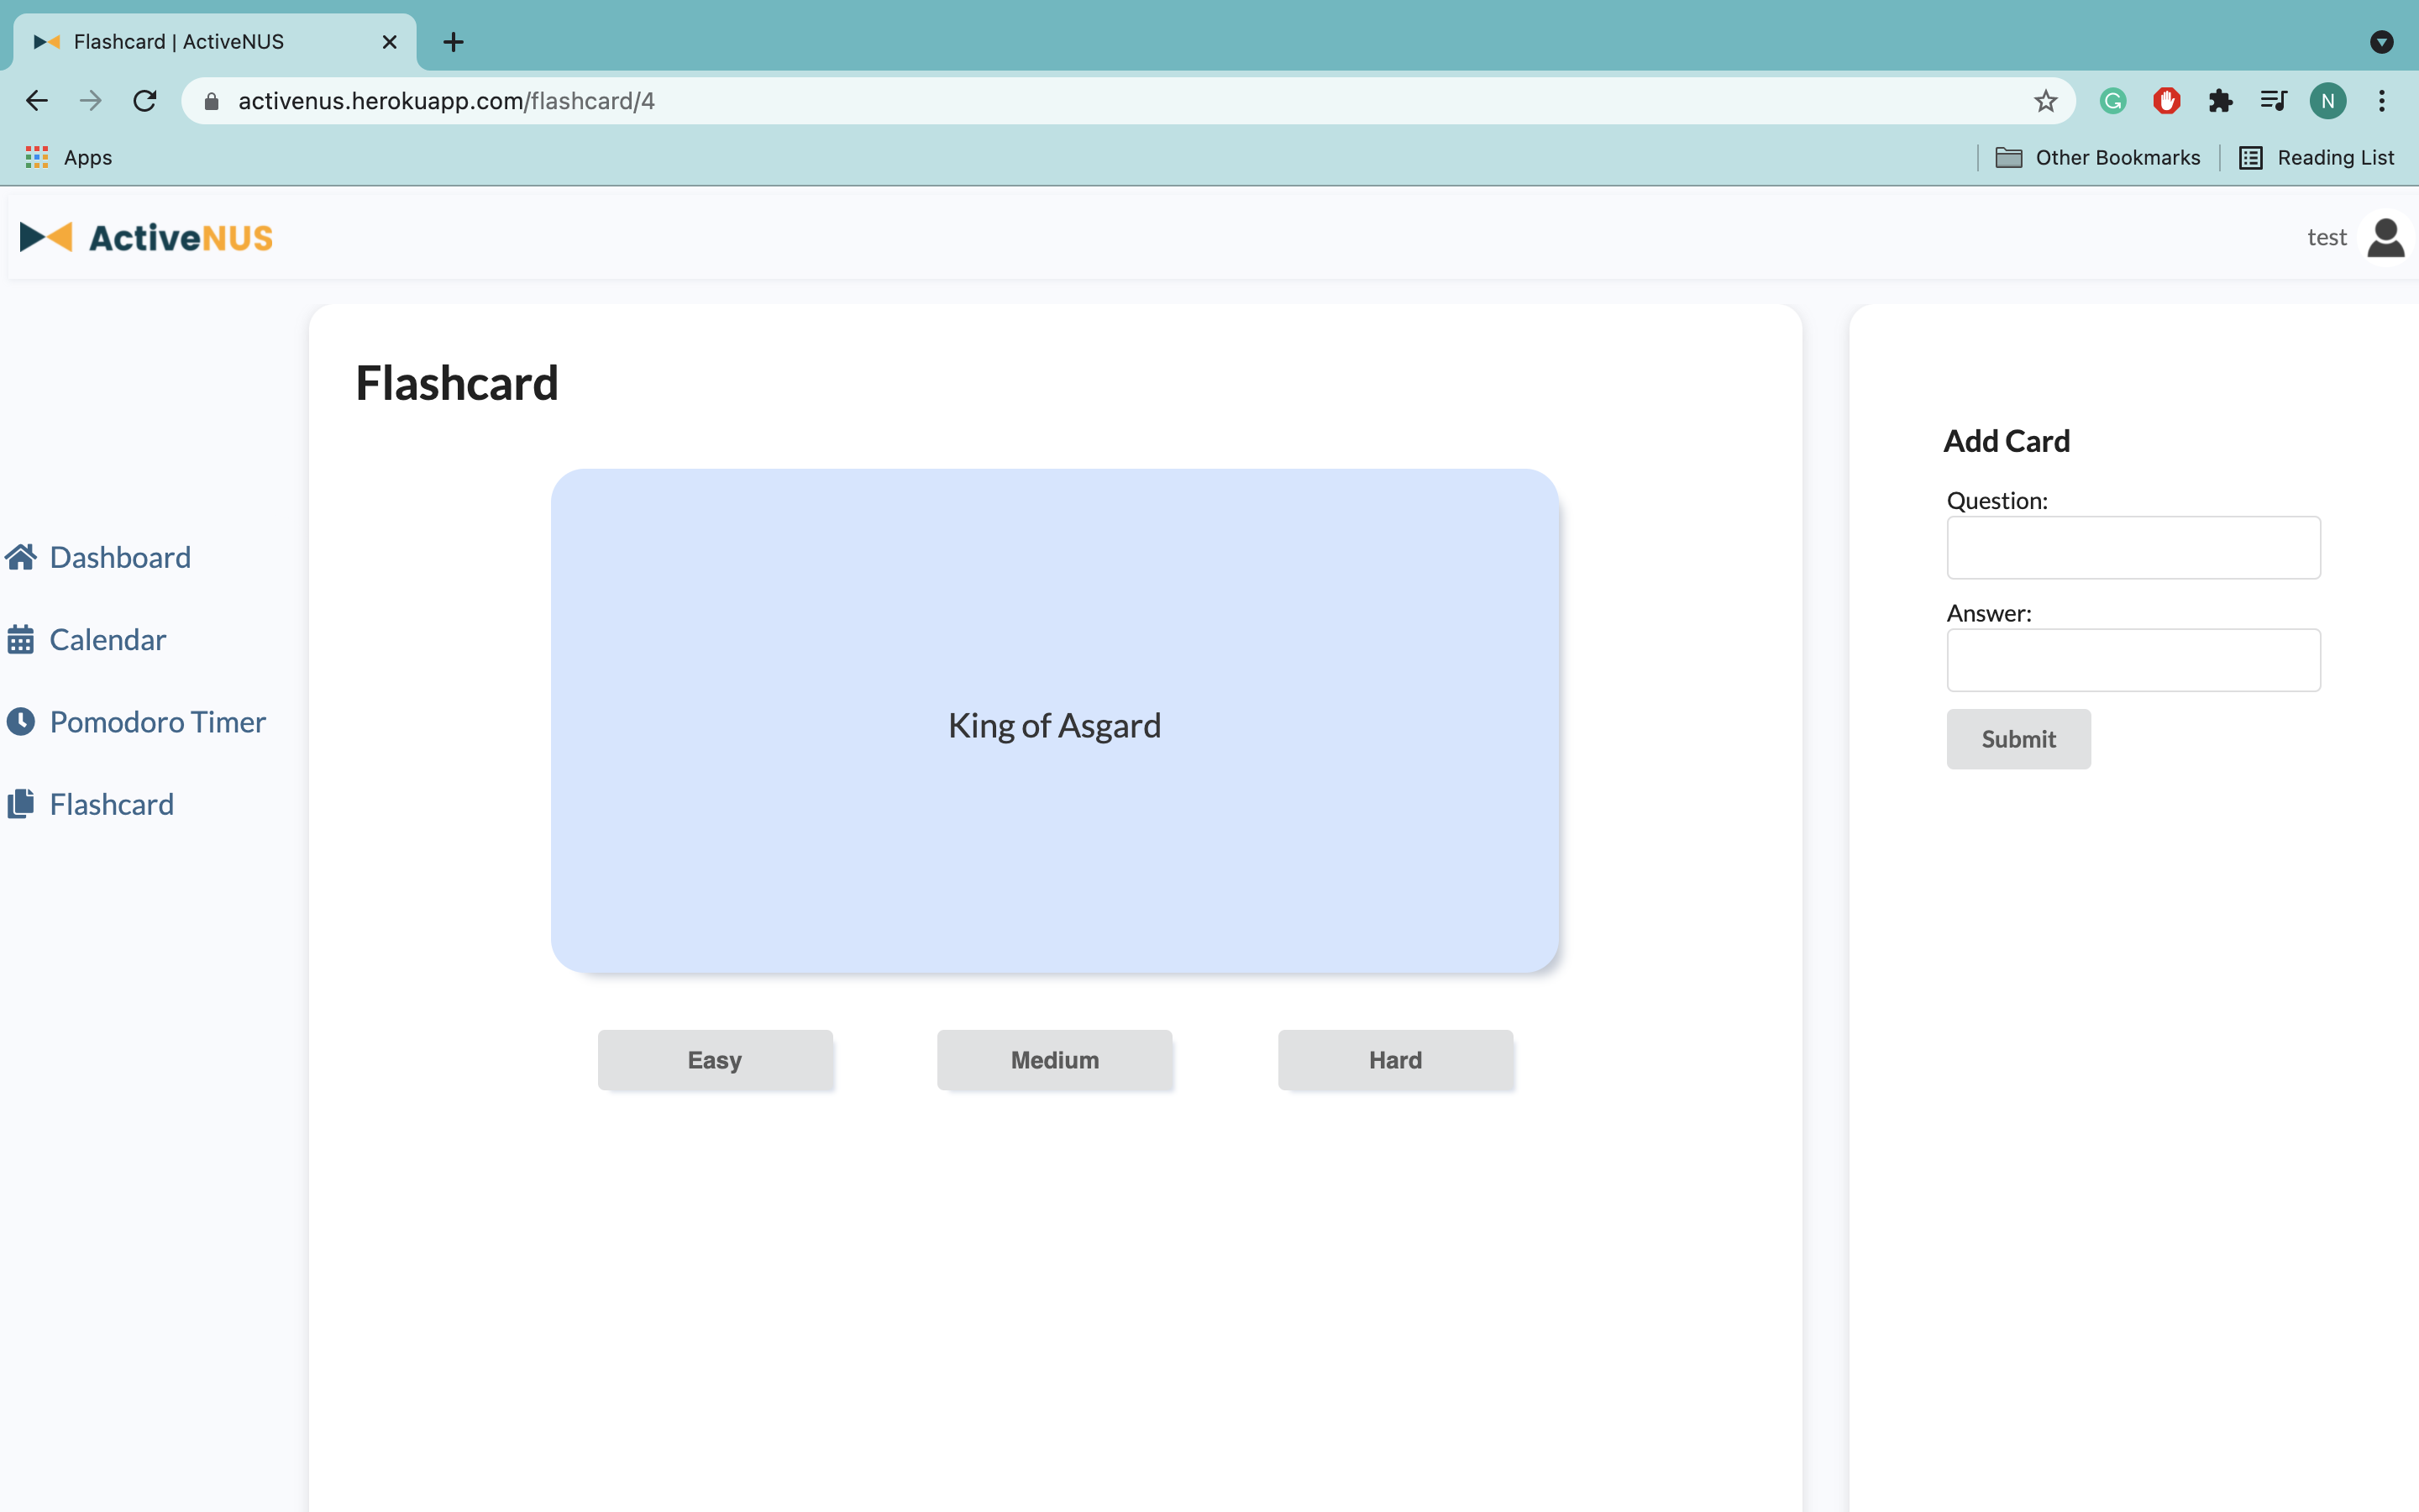Click the address bar URL
This screenshot has width=2419, height=1512.
(447, 101)
